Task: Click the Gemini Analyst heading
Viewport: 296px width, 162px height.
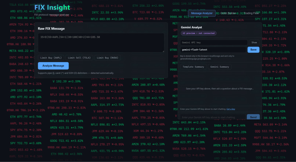Action: pos(191,28)
